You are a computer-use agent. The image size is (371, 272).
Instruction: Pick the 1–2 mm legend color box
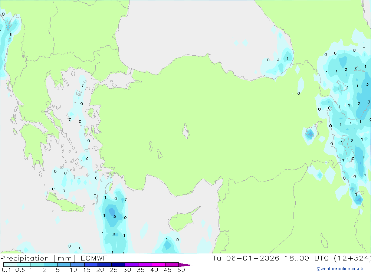point(37,265)
